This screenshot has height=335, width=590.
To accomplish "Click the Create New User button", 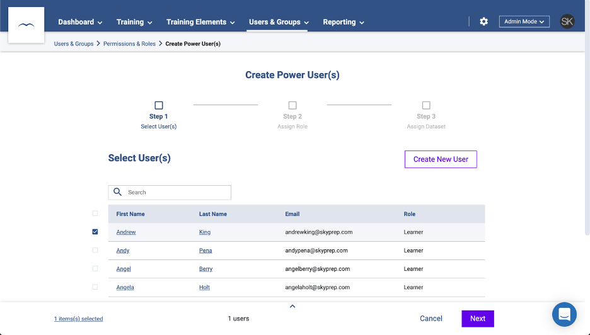I will [441, 159].
